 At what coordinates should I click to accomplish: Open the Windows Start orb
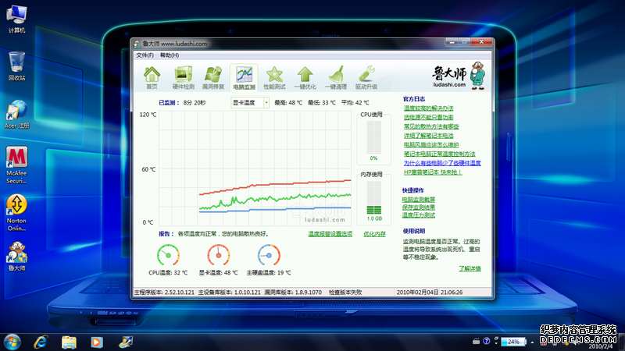12,342
